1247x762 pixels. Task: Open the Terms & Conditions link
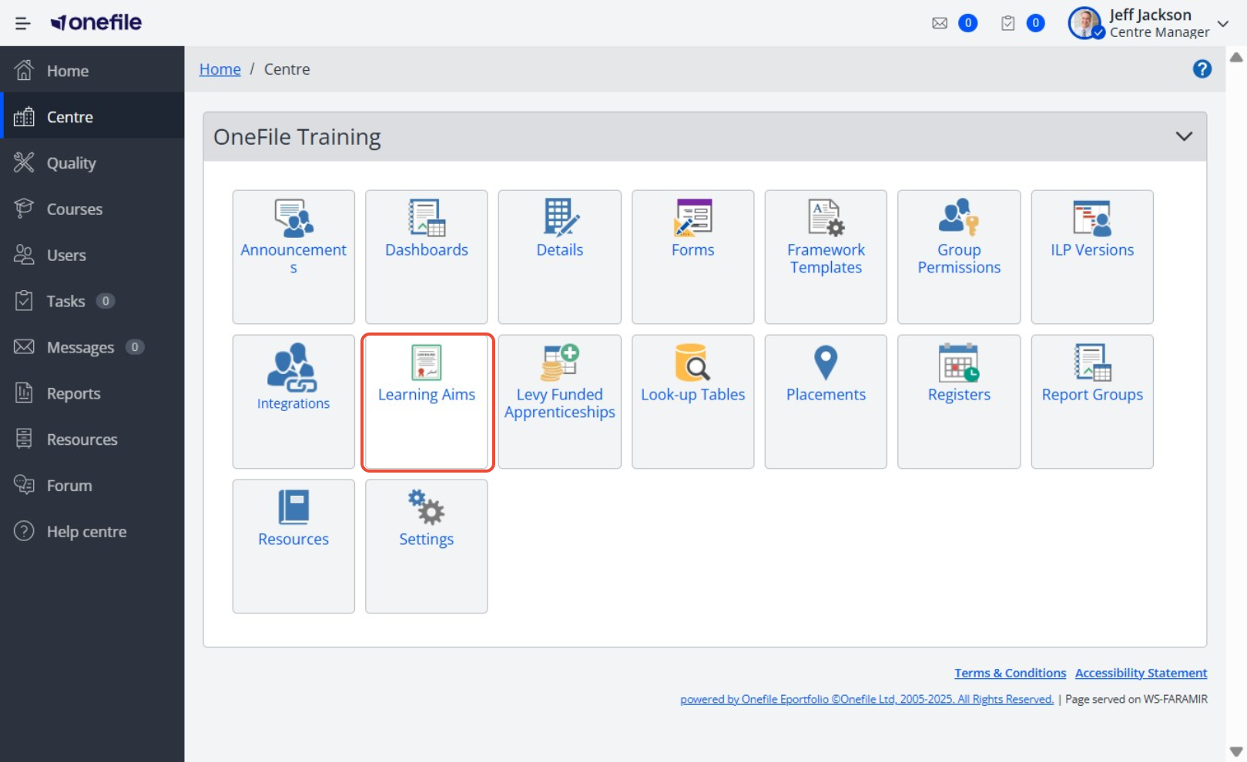[x=1011, y=673]
